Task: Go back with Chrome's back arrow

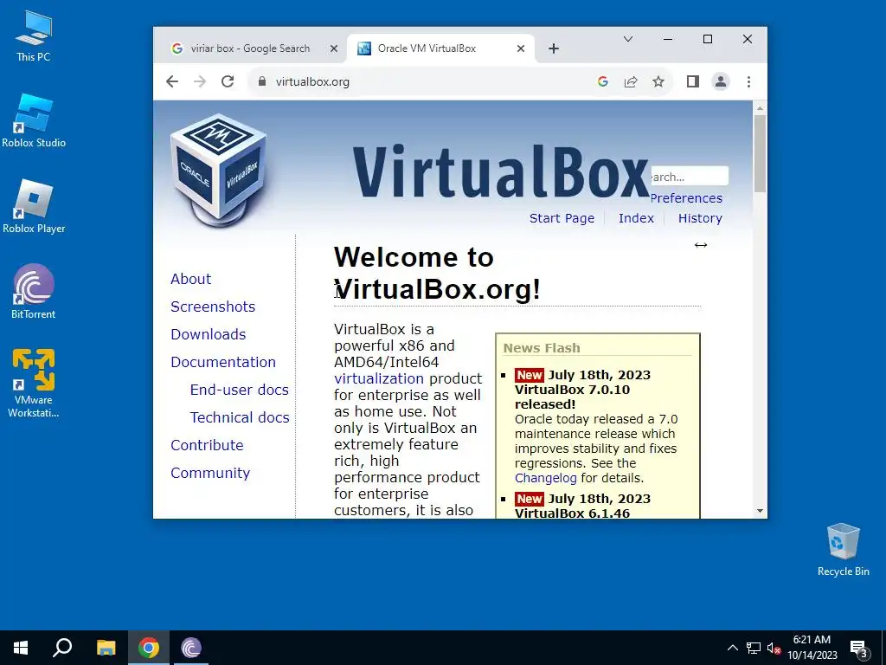Action: 172,81
